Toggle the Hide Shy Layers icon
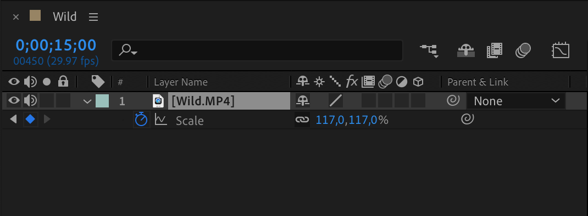The image size is (588, 216). pyautogui.click(x=466, y=50)
